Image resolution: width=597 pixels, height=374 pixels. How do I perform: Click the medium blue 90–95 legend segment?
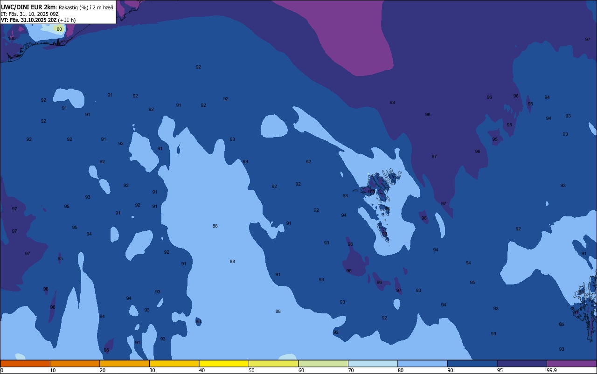472,363
